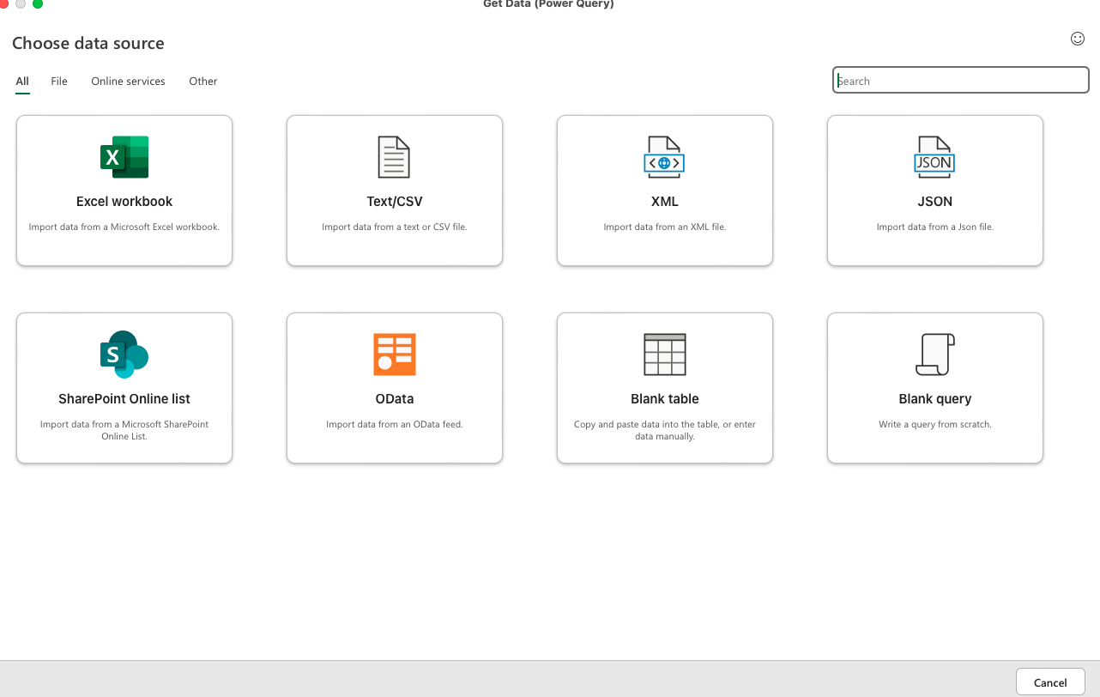Click the JSON file icon
This screenshot has width=1100, height=697.
pyautogui.click(x=934, y=157)
